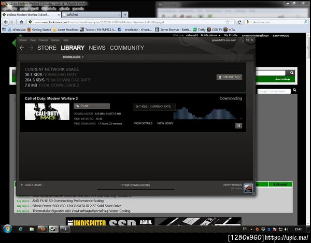Open the Editorial tab on the webpage

280,184
